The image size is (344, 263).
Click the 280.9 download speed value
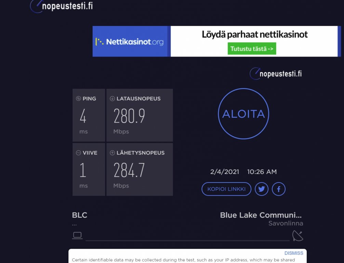tap(129, 116)
